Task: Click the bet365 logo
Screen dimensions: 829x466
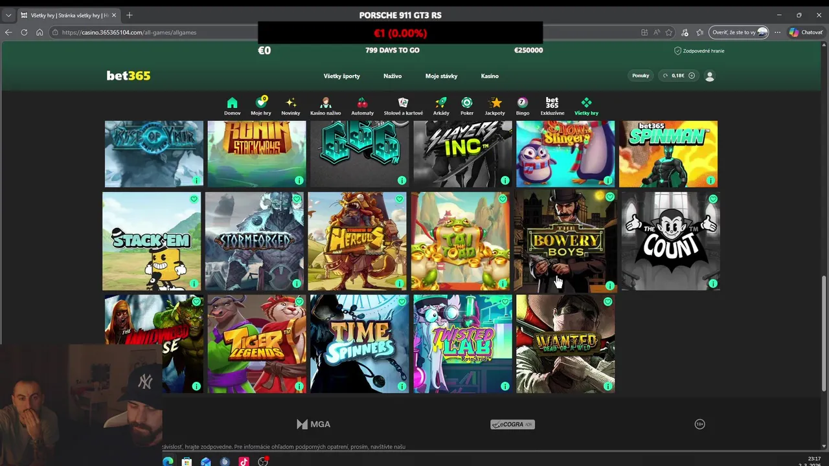Action: click(128, 76)
